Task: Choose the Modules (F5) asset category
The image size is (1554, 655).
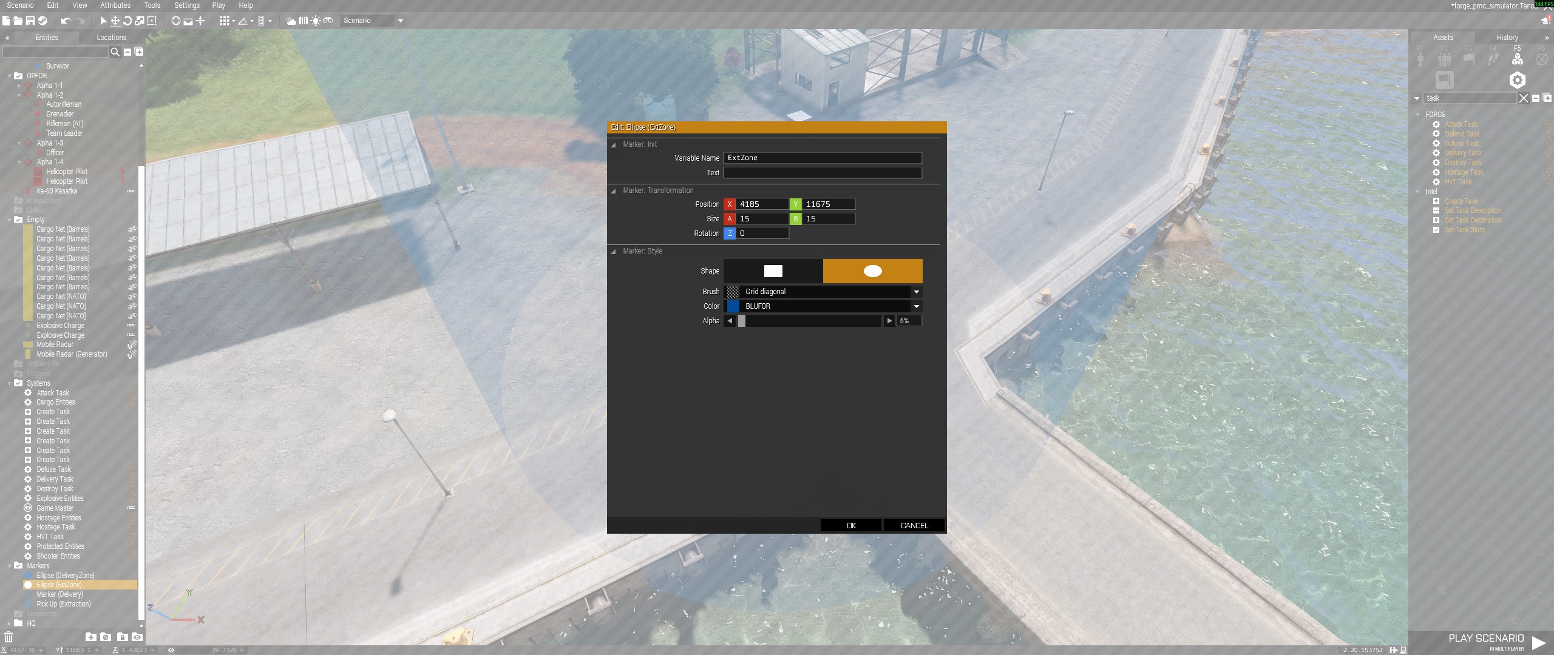Action: pyautogui.click(x=1517, y=58)
